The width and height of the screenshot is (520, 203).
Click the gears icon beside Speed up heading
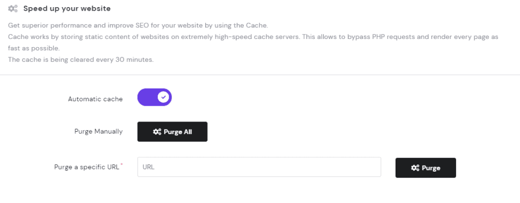click(13, 9)
